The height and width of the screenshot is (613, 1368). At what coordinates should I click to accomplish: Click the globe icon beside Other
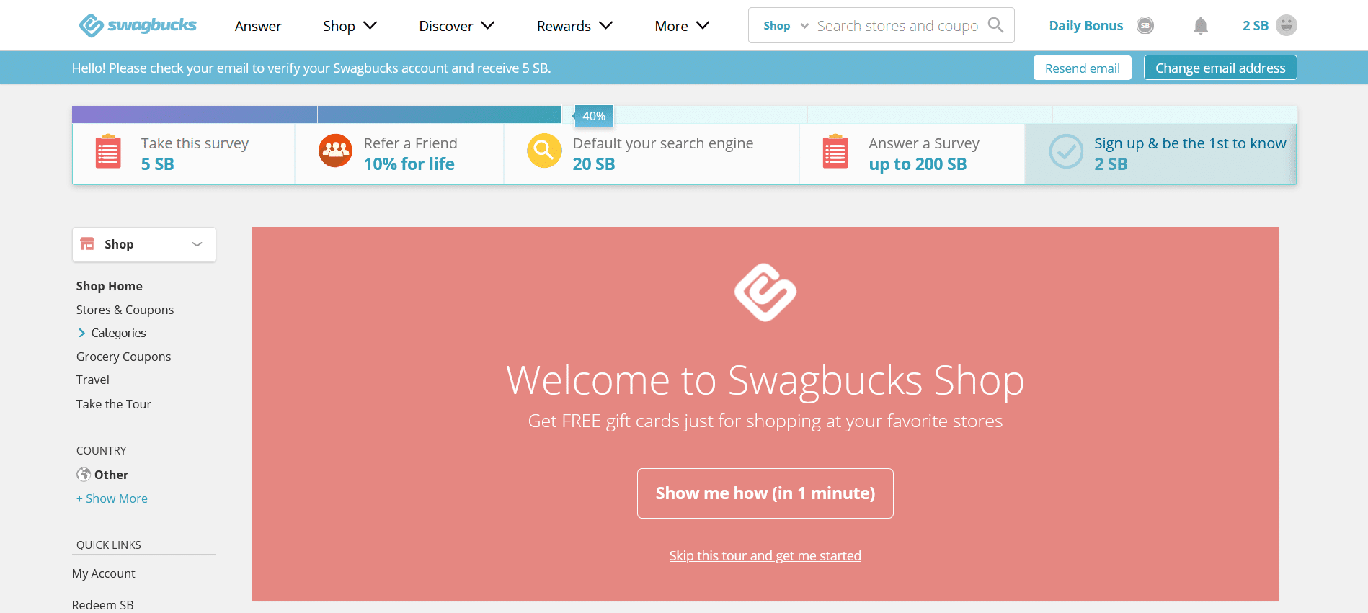coord(84,475)
